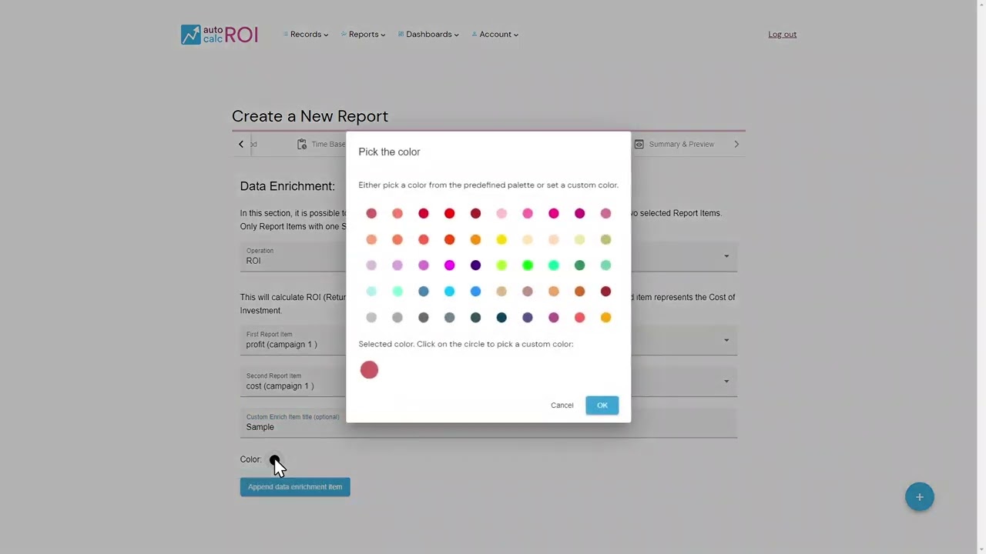The image size is (986, 554).
Task: Click the right chevron of the step tabs
Action: pos(736,144)
